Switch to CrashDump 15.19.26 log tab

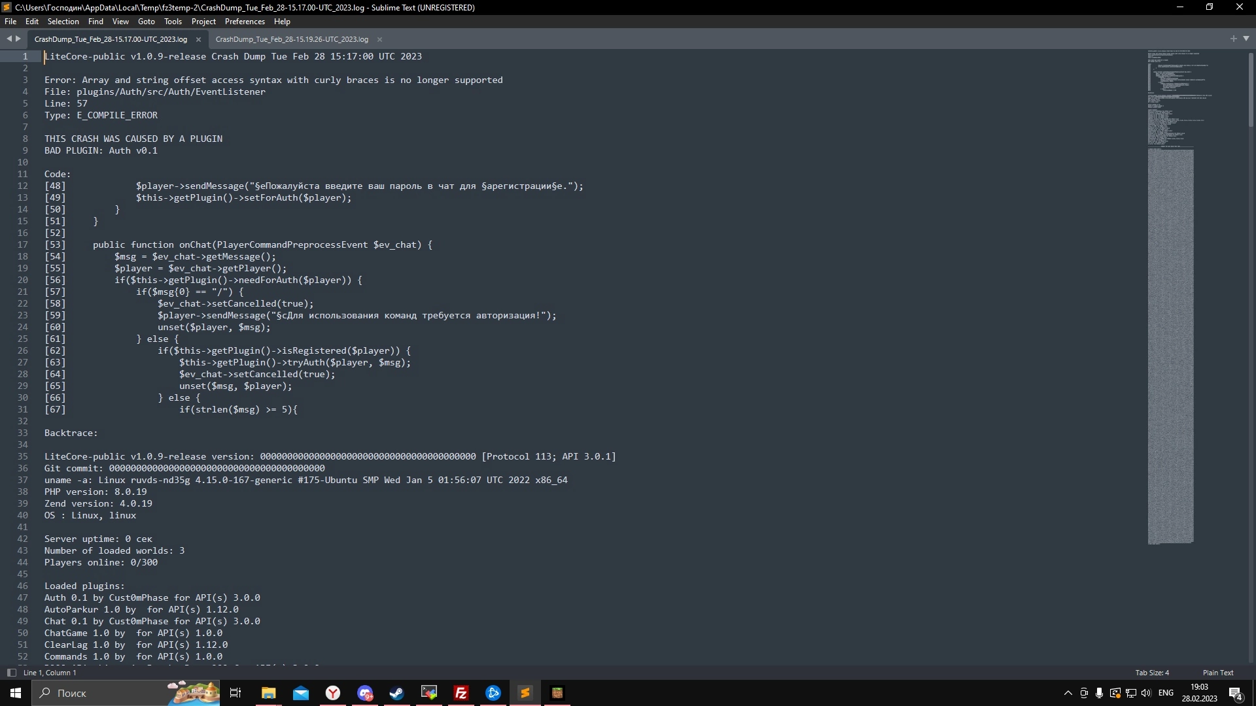(x=292, y=39)
